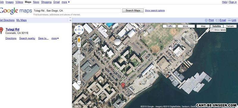Image resolution: width=238 pixels, height=108 pixels.
Task: Click the red A marker on the map
Action: click(x=123, y=85)
